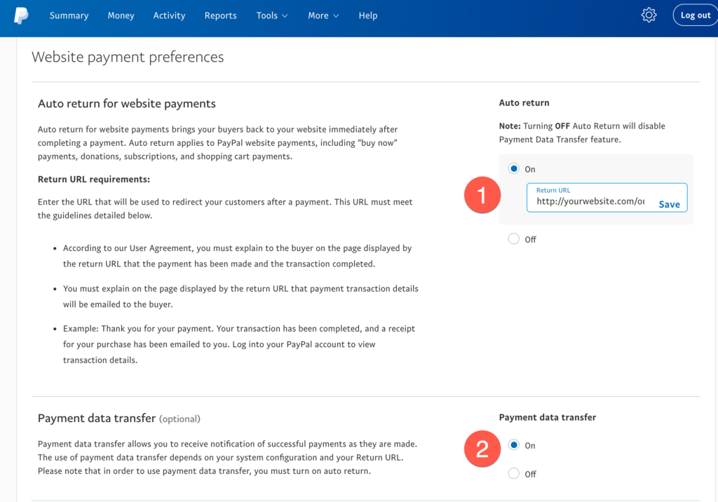Select Payment data transfer Off
Screen dimensions: 718x502
click(514, 473)
